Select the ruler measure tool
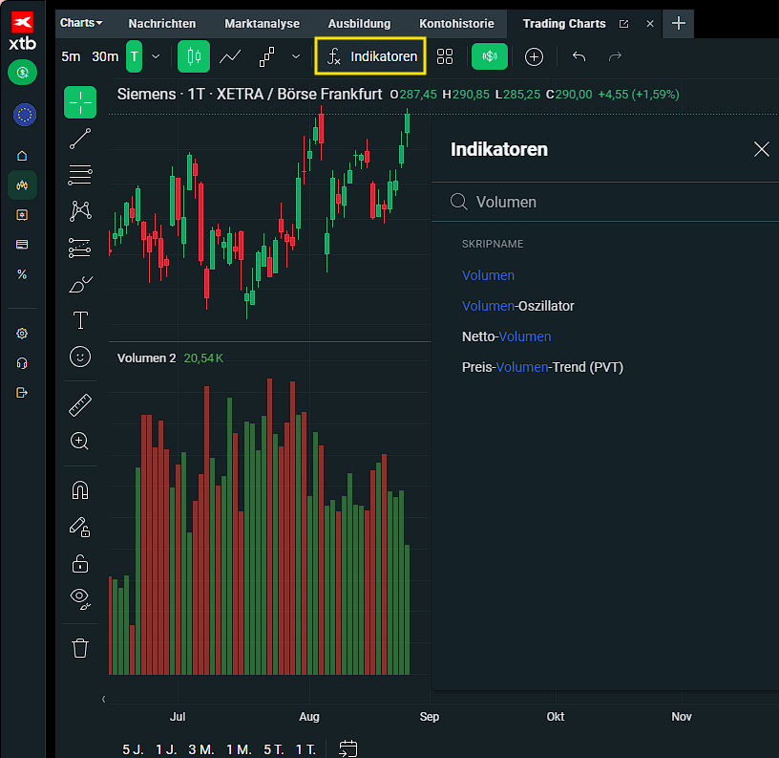Viewport: 779px width, 758px height. click(80, 405)
